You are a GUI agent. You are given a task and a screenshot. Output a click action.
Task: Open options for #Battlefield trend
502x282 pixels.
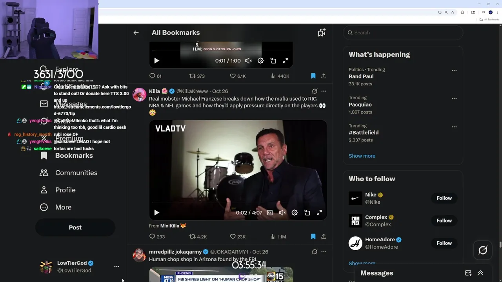pos(454,127)
